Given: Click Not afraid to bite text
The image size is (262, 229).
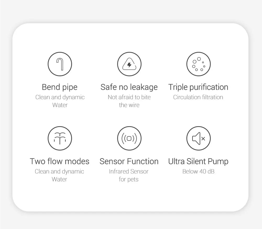Looking at the screenshot, I should pos(129,97).
